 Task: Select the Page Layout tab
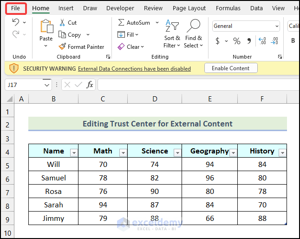coord(189,8)
